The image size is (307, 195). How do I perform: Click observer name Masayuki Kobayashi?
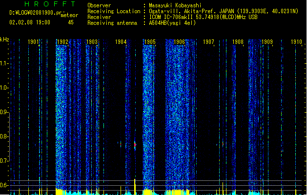click(x=175, y=5)
